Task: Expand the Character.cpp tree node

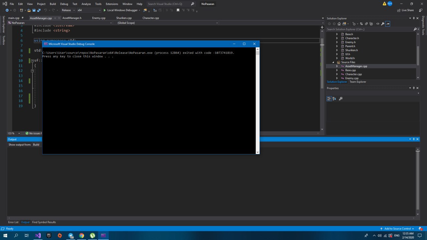Action: [x=337, y=74]
